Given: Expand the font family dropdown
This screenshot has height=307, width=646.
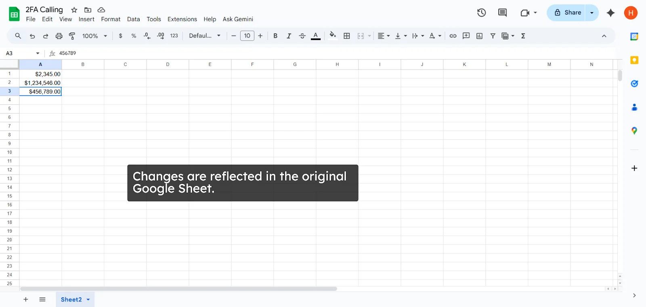Looking at the screenshot, I should click(205, 36).
